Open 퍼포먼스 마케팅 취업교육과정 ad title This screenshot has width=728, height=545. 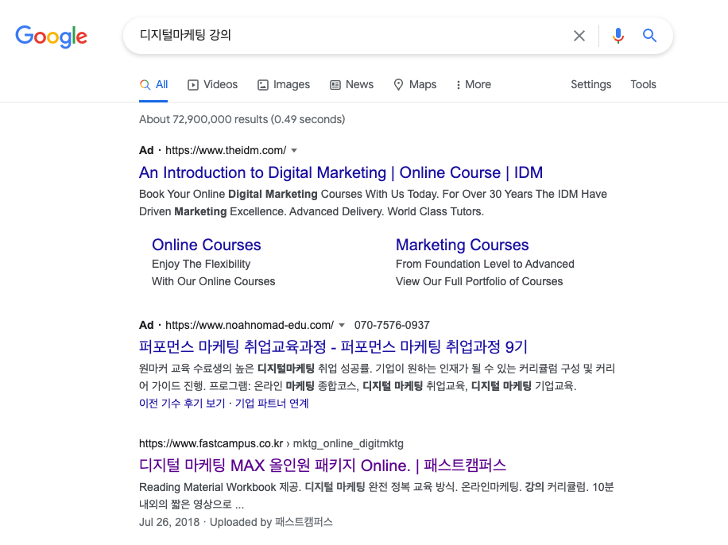pos(333,346)
